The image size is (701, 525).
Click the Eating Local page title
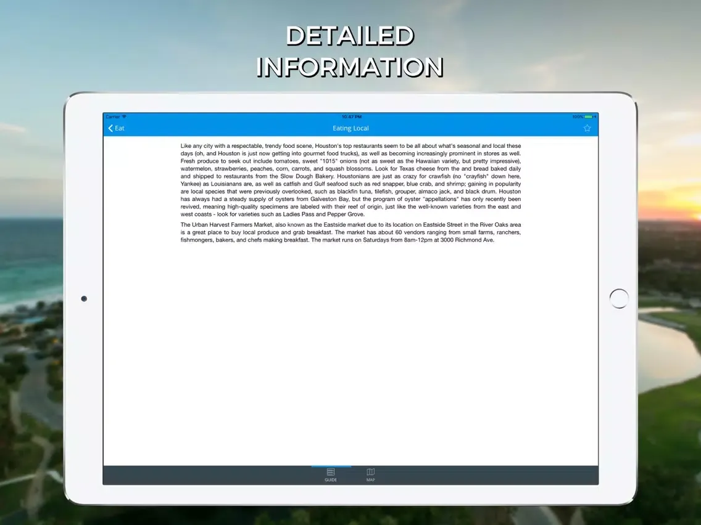350,128
